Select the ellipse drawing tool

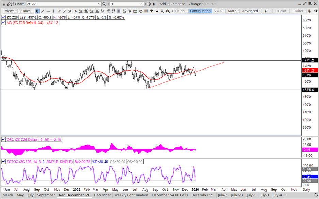click(x=141, y=11)
